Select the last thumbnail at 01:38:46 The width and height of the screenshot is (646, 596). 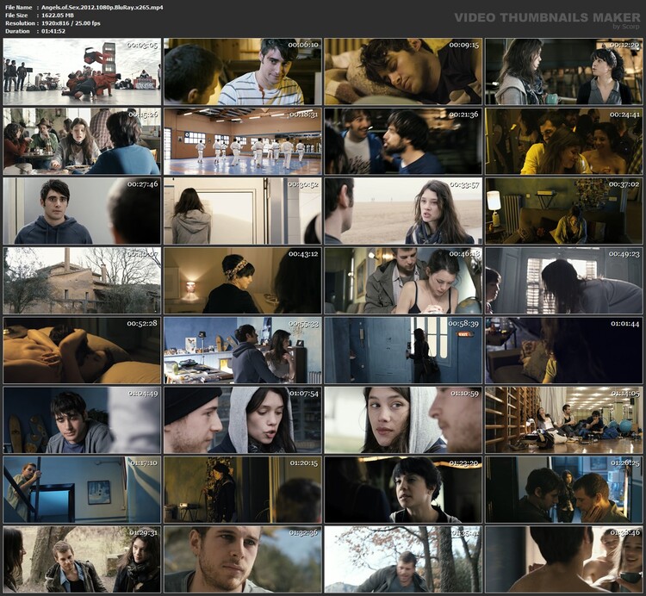563,560
